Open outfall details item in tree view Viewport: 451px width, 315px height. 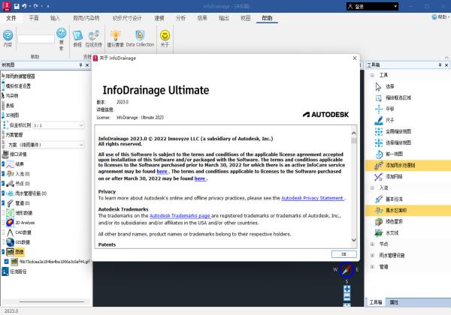pyautogui.click(x=18, y=154)
